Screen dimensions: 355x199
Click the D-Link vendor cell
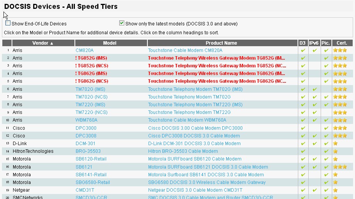click(x=20, y=144)
